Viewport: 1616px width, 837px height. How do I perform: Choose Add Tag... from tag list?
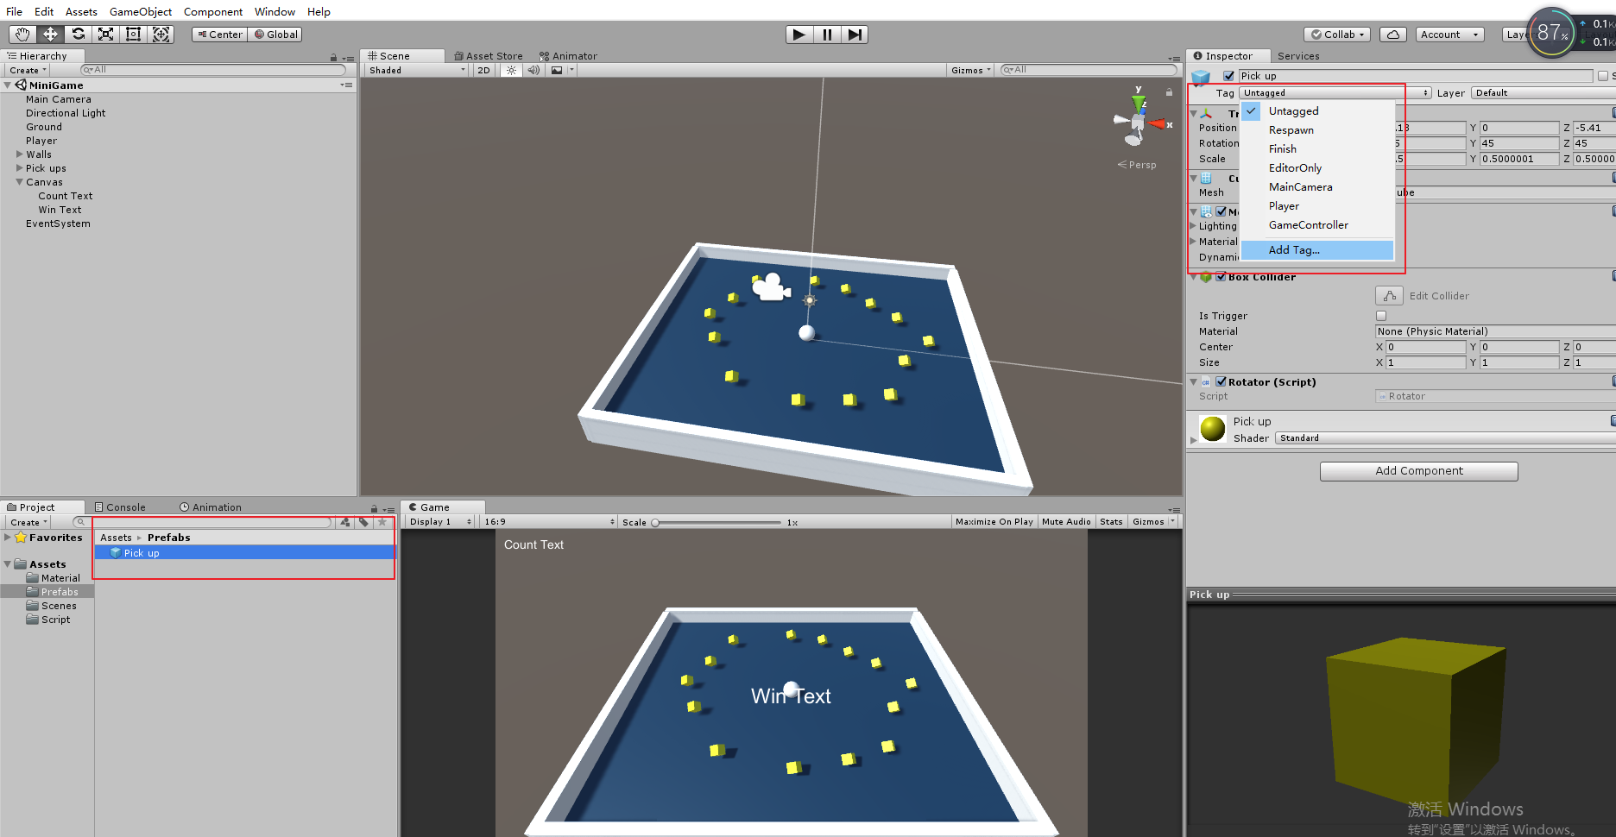1317,250
